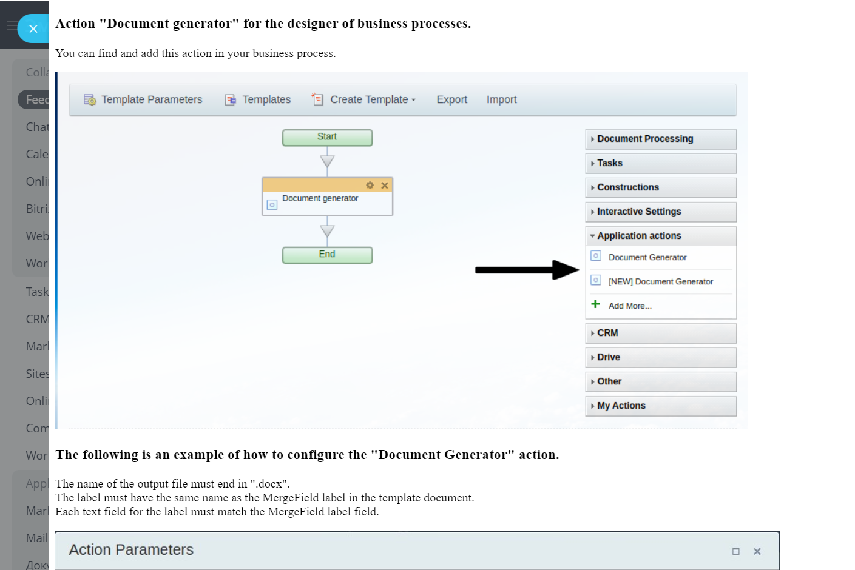Select the End block in workflow

(327, 255)
